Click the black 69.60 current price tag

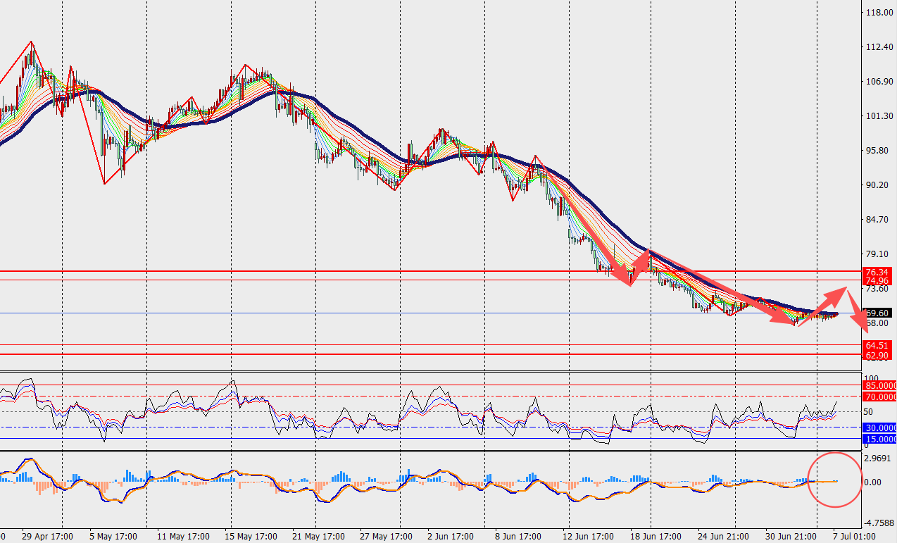pos(877,313)
